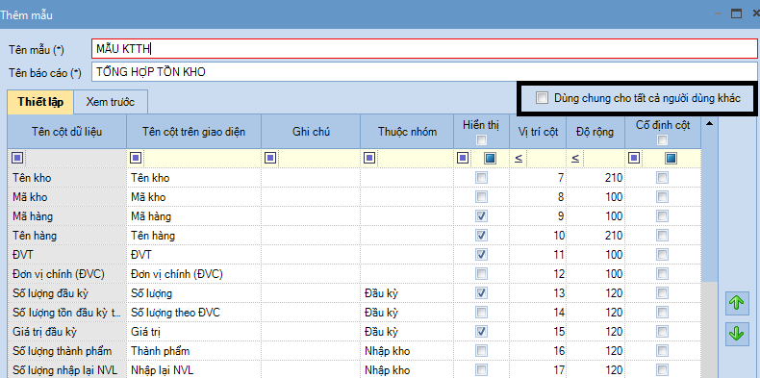The image size is (760, 378).
Task: Uncheck Hiển thị for the ĐVT row
Action: point(481,255)
